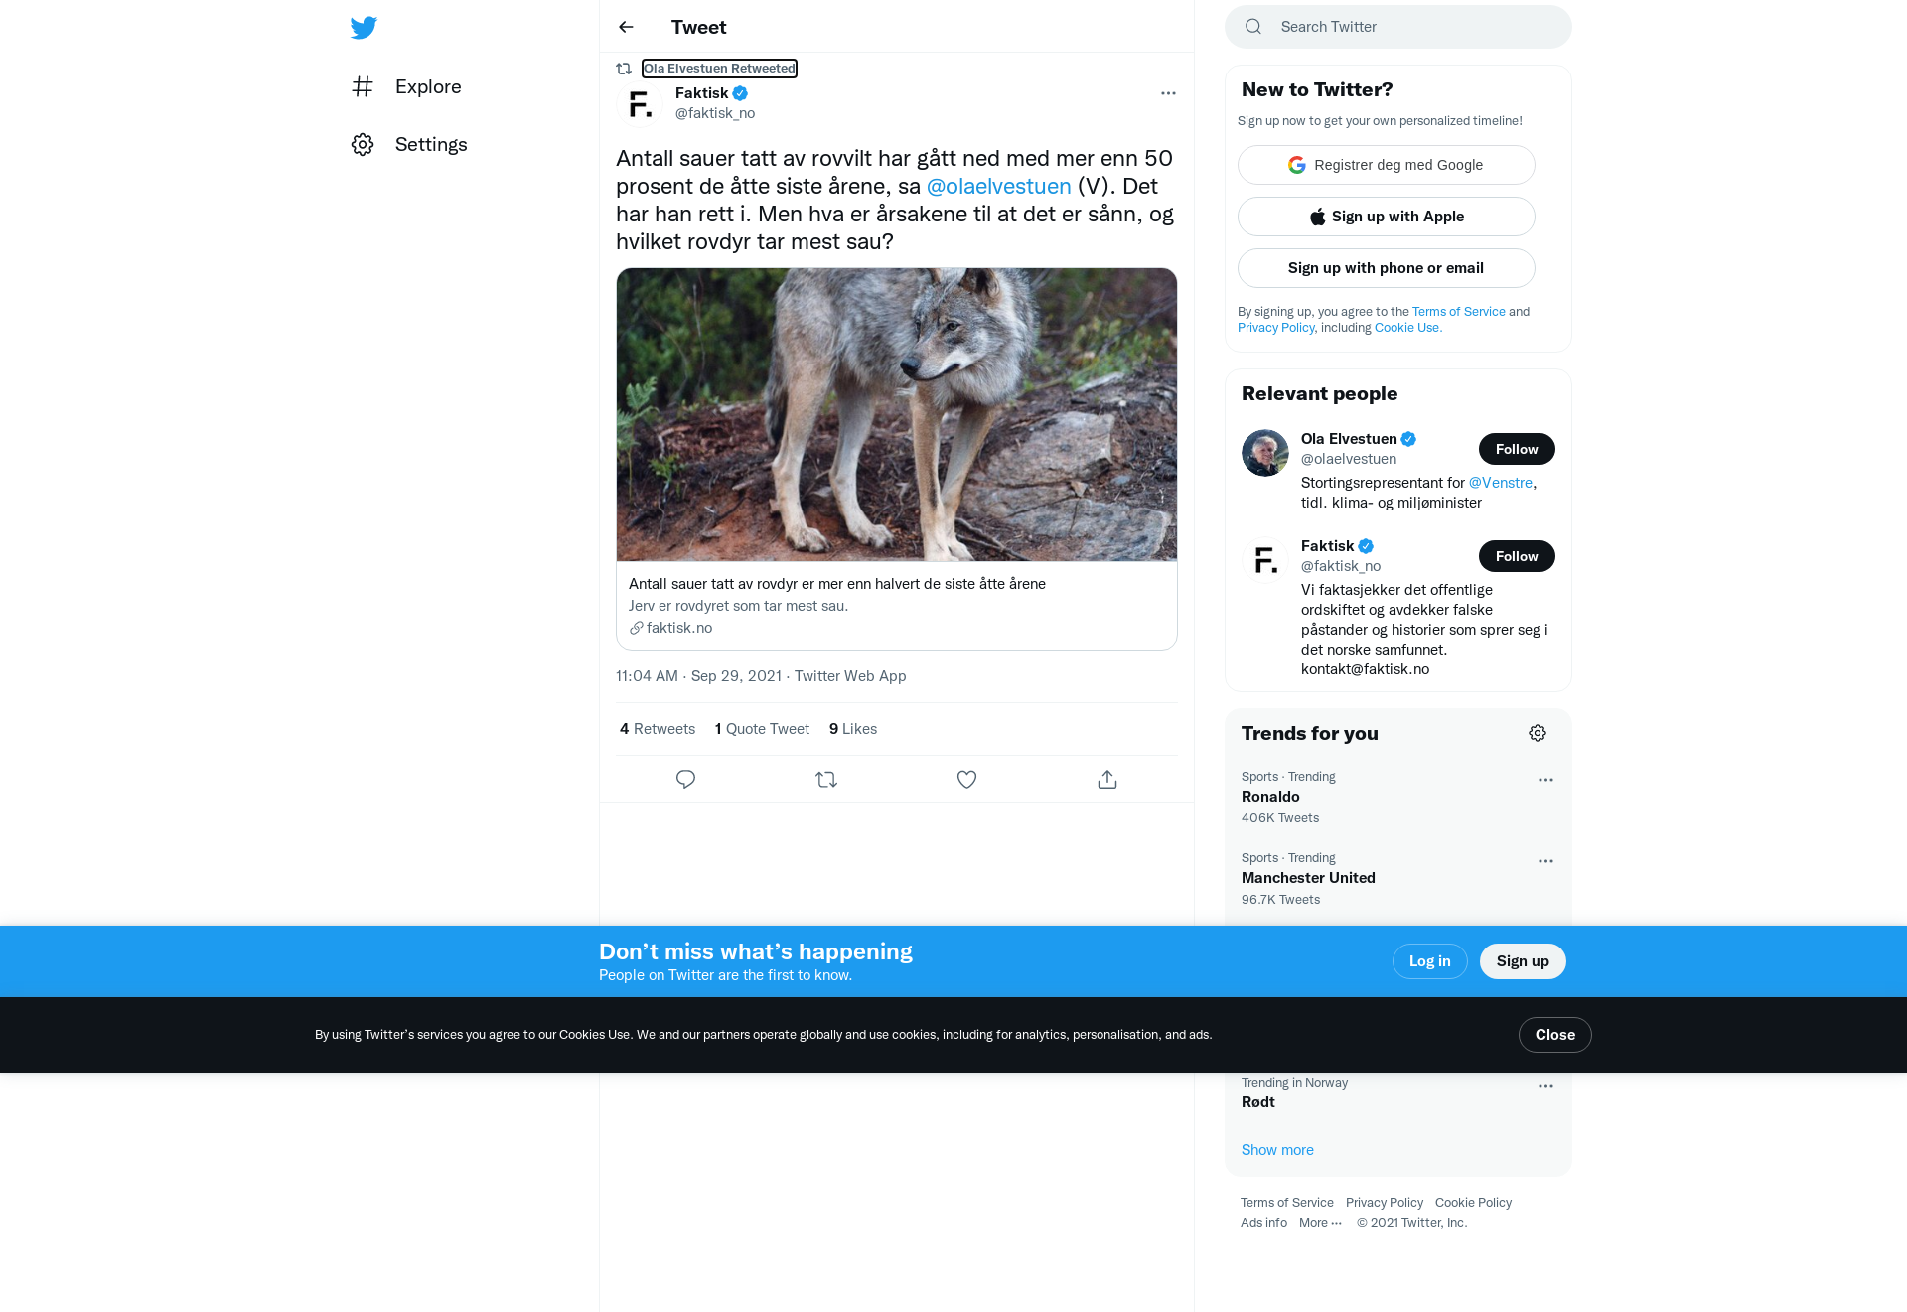The height and width of the screenshot is (1312, 1907).
Task: Follow the Faktisk account
Action: (x=1517, y=556)
